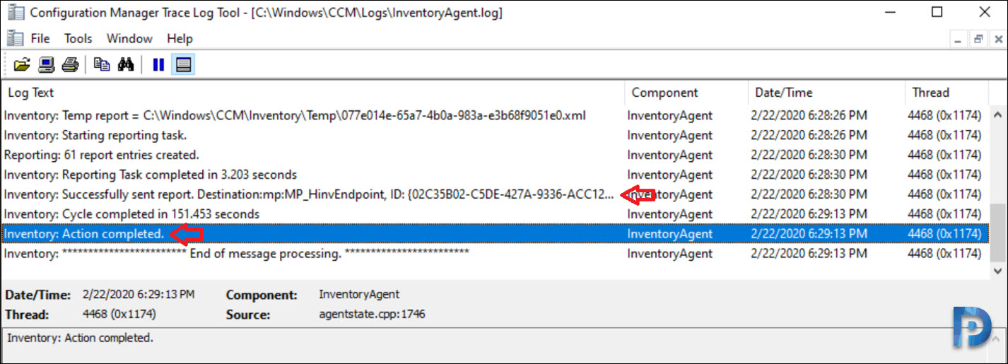Viewport: 1008px width, 364px height.
Task: Copy selected lines with copy icon
Action: pos(102,65)
